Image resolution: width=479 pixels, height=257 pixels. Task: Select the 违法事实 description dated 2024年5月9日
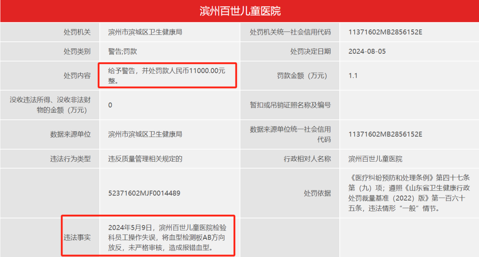point(167,237)
